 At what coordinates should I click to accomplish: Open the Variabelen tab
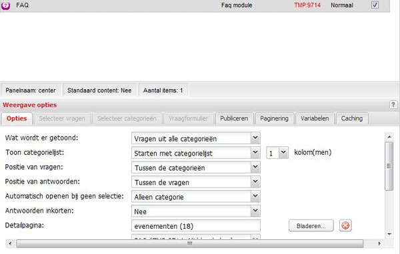tap(315, 118)
